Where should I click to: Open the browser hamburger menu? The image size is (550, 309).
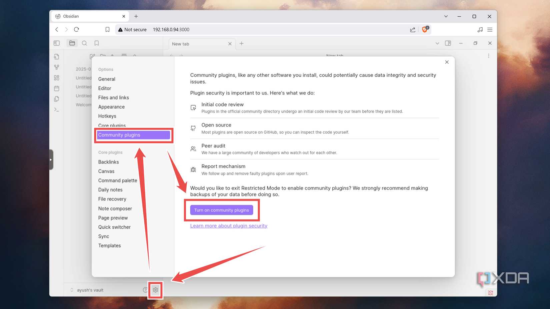point(490,30)
